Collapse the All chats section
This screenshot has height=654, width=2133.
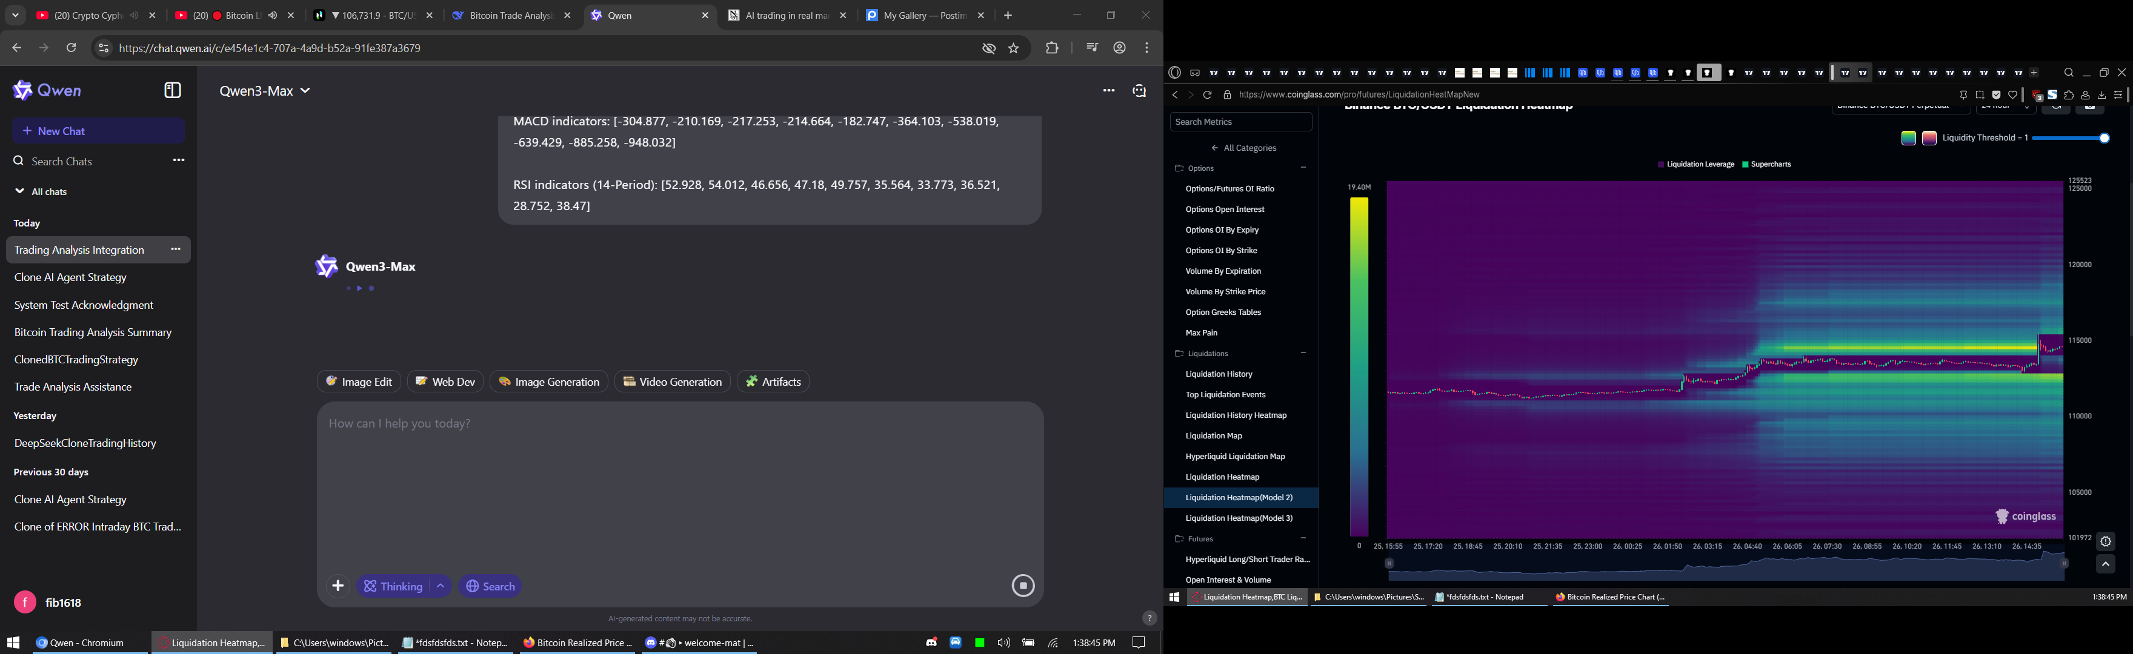click(20, 191)
